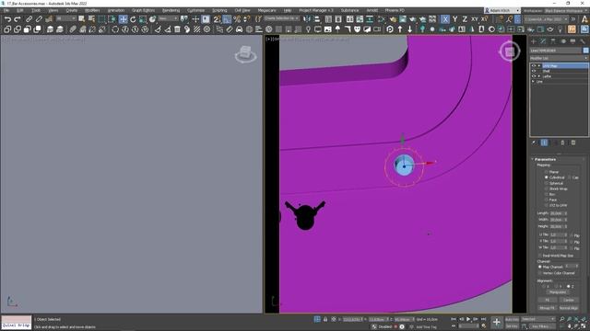Open the Modifier List dropdown
Viewport: 590px width, 331px height.
(559, 58)
